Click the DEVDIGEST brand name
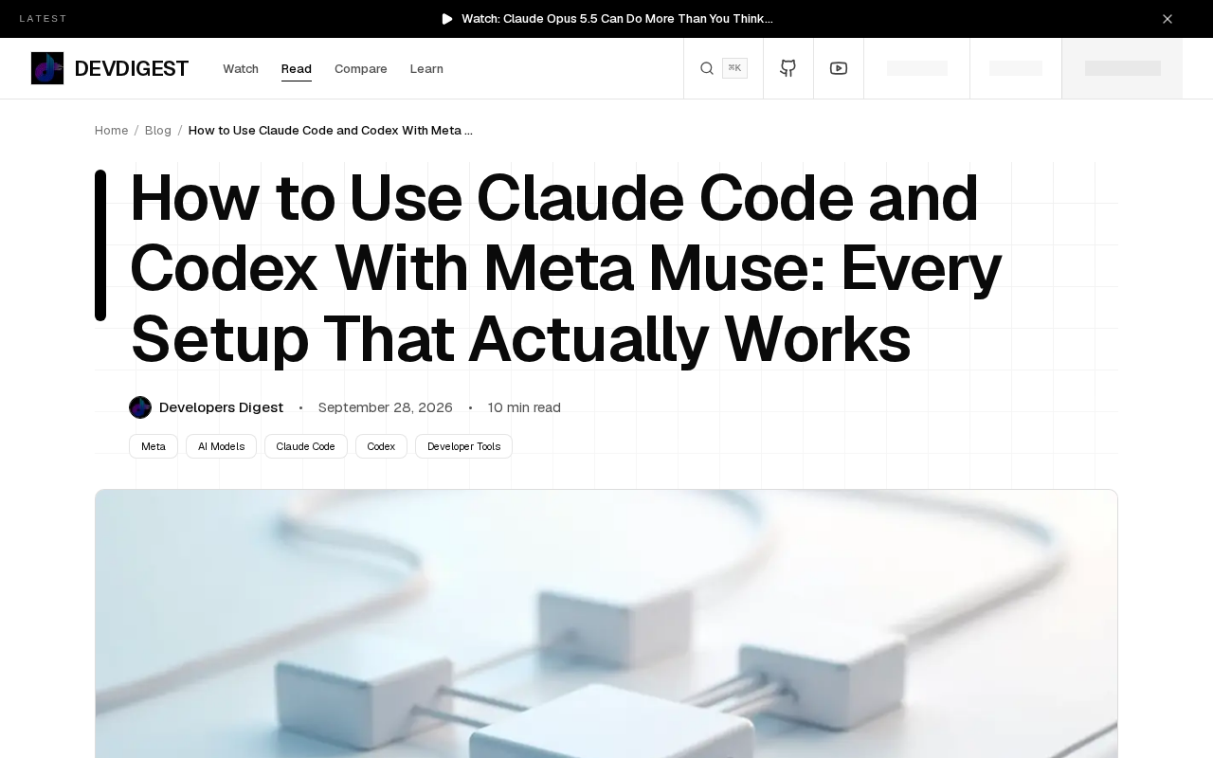 [x=132, y=68]
